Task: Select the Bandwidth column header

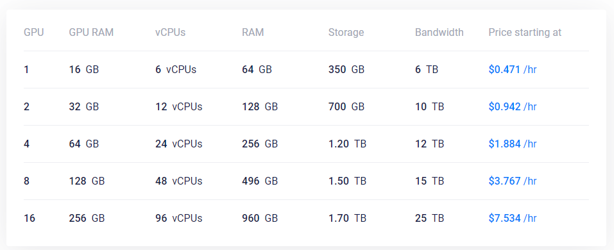Action: pyautogui.click(x=439, y=33)
